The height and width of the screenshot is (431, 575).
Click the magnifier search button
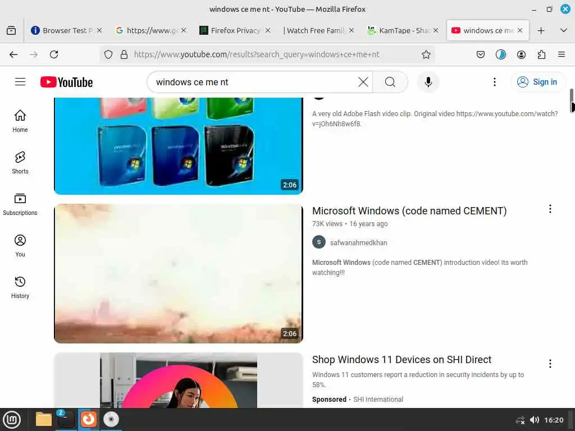tap(390, 82)
